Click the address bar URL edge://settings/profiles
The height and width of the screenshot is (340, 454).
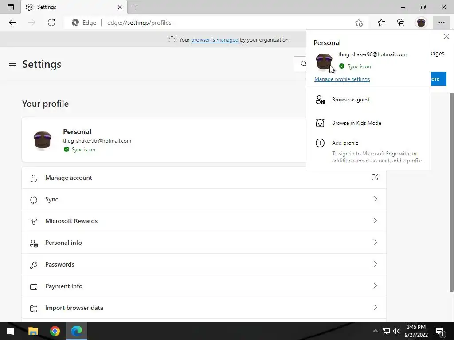[139, 23]
